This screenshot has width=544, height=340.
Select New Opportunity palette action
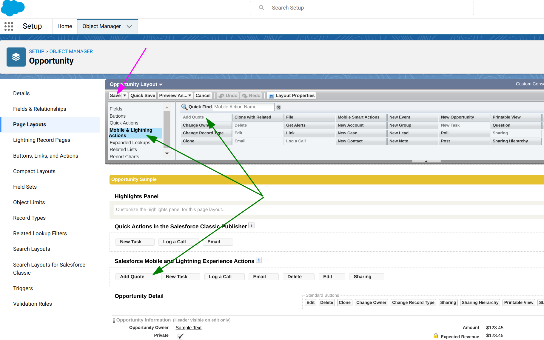(464, 117)
